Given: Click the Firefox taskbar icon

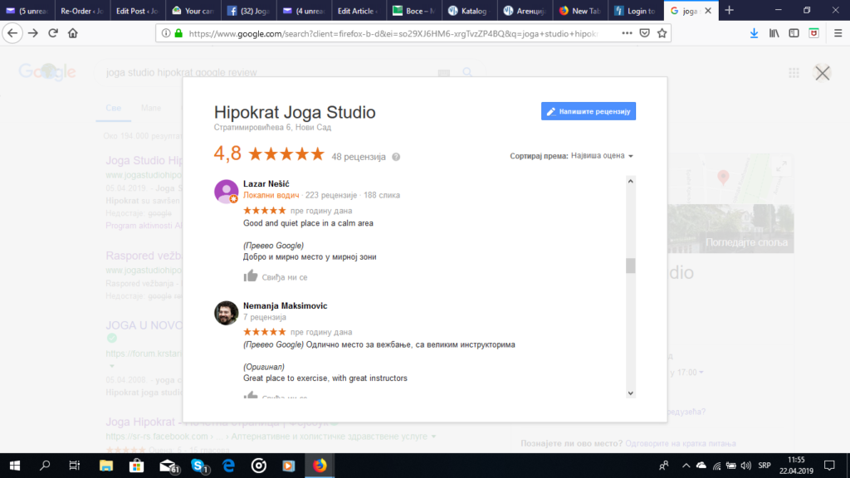Looking at the screenshot, I should 320,466.
